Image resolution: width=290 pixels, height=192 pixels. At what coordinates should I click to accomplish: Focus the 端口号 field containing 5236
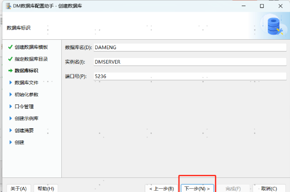190,76
